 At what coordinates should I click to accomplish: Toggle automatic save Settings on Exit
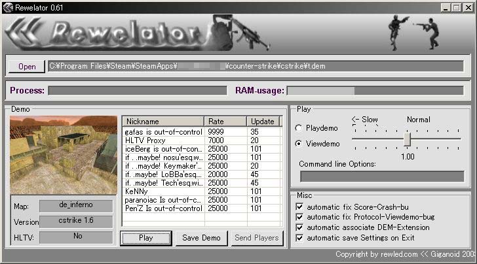click(x=299, y=238)
